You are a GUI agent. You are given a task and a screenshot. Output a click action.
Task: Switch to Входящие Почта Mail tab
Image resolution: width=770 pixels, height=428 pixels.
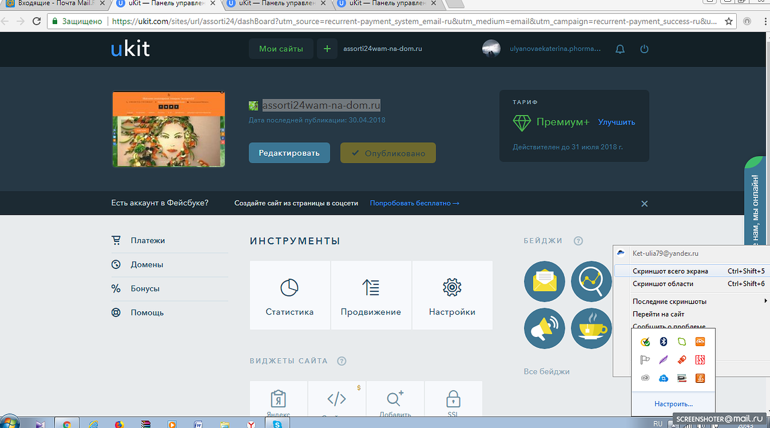tap(55, 4)
